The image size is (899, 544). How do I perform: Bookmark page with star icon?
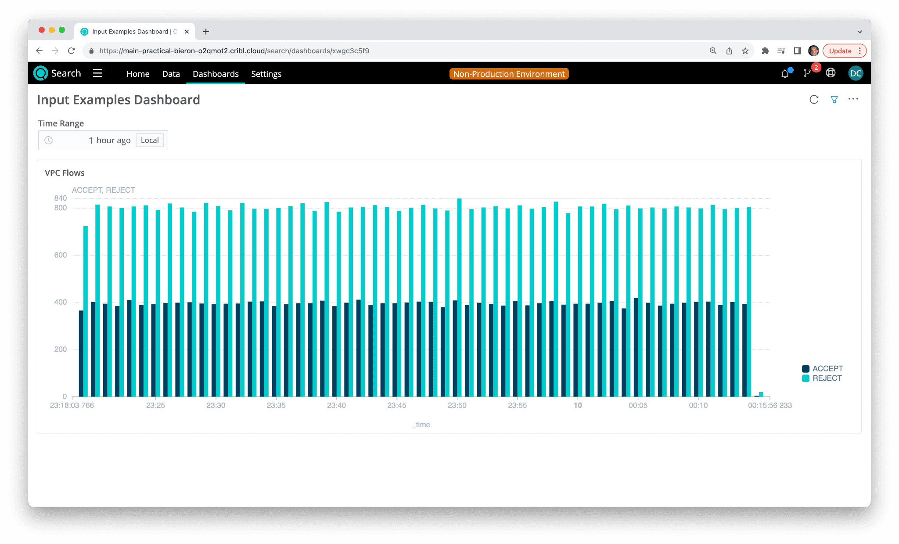pyautogui.click(x=745, y=51)
